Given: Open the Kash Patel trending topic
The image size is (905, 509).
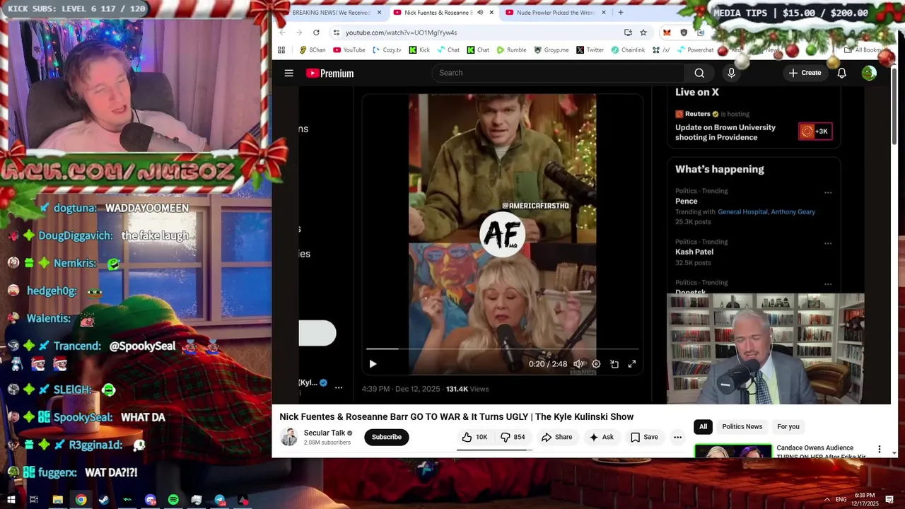Looking at the screenshot, I should coord(694,252).
